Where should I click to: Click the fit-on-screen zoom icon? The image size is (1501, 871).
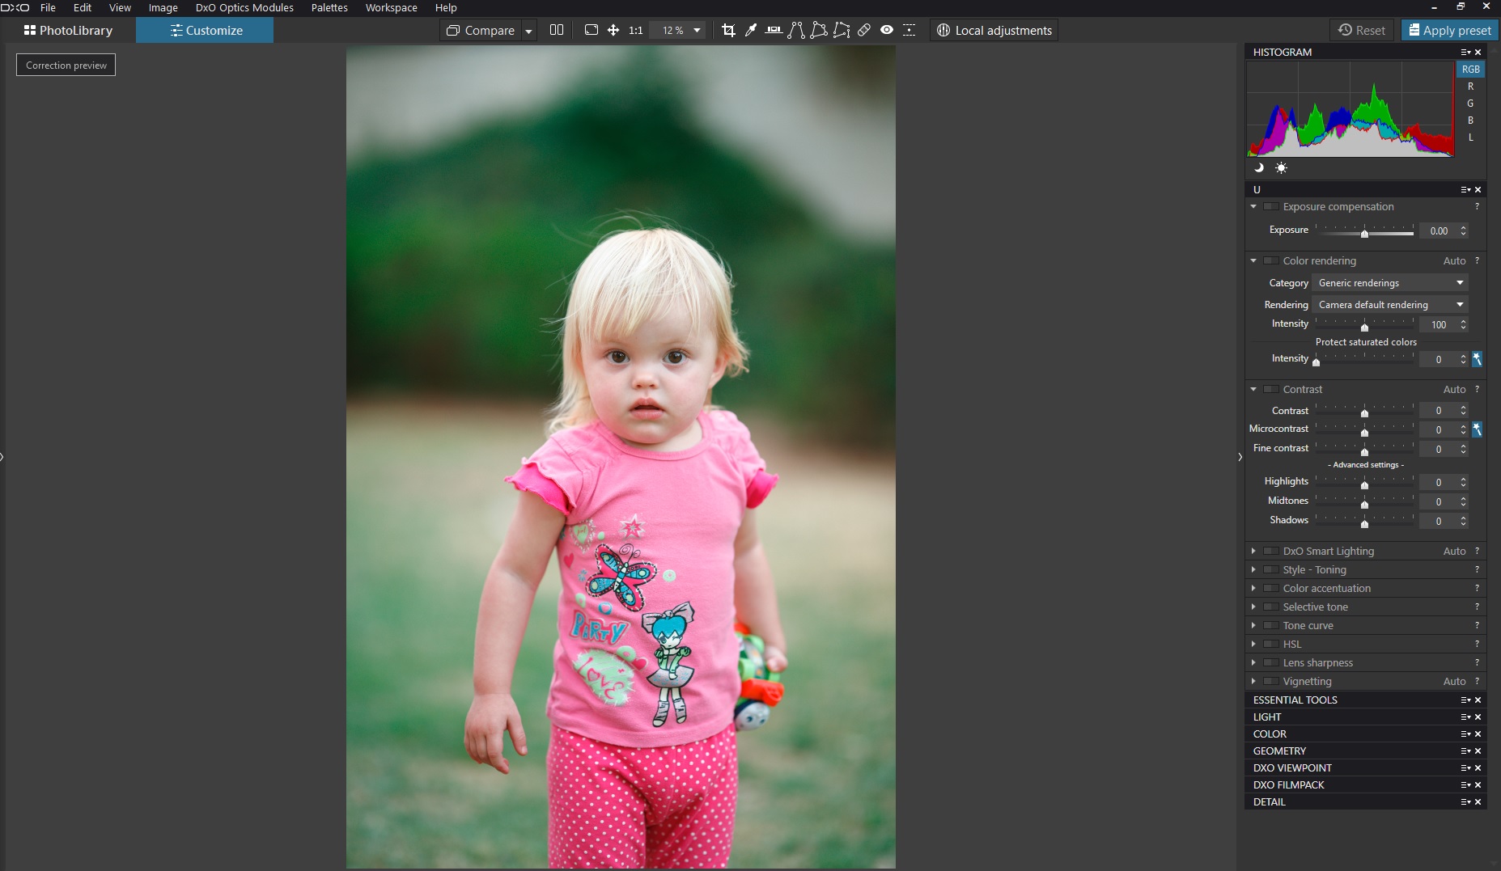click(591, 30)
